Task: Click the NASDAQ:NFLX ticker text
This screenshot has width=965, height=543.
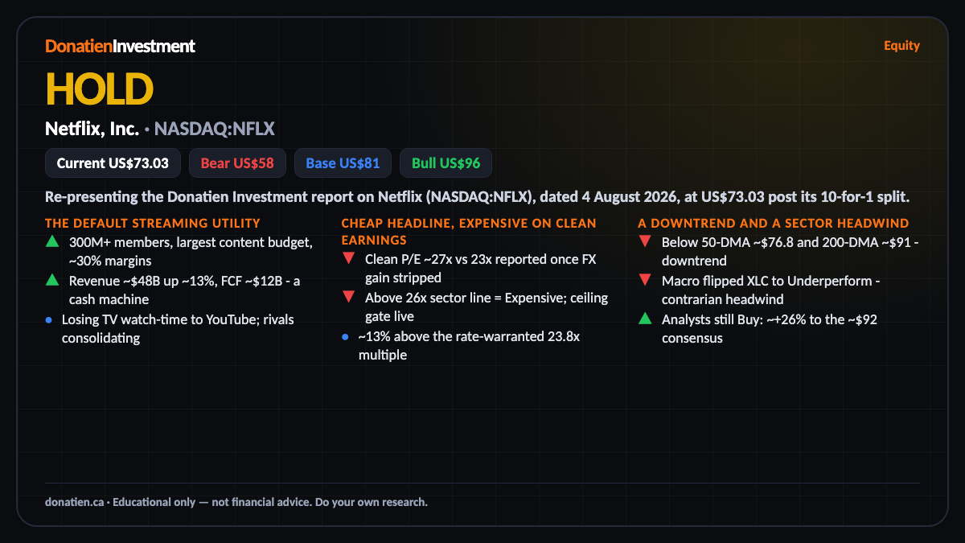Action: (215, 128)
